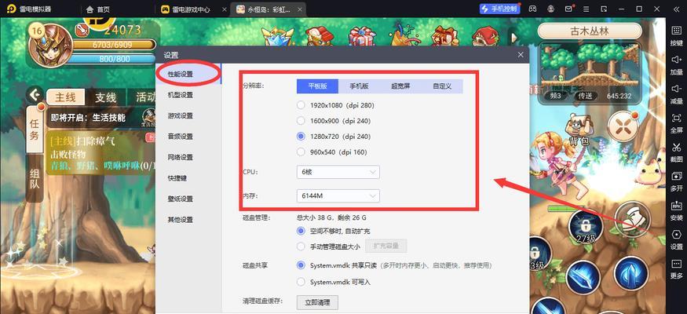The image size is (687, 314).
Task: Switch to the 手机版 resolution tab
Action: (359, 86)
